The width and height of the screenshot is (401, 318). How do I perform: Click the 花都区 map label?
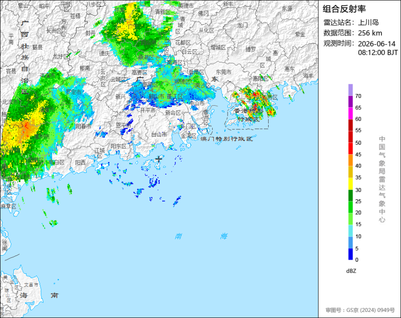point(183,43)
